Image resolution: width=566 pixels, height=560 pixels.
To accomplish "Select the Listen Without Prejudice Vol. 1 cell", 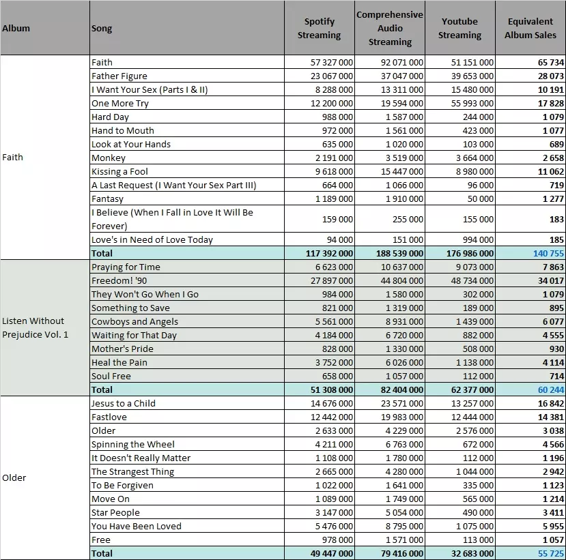I will [45, 327].
